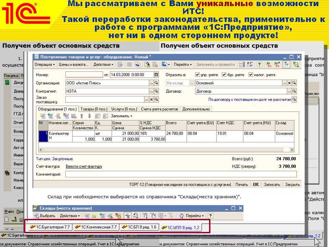Viewport: 329px width, 247px height.
Task: Open the magnifier beside debt-not-calculated message
Action: 294,99
